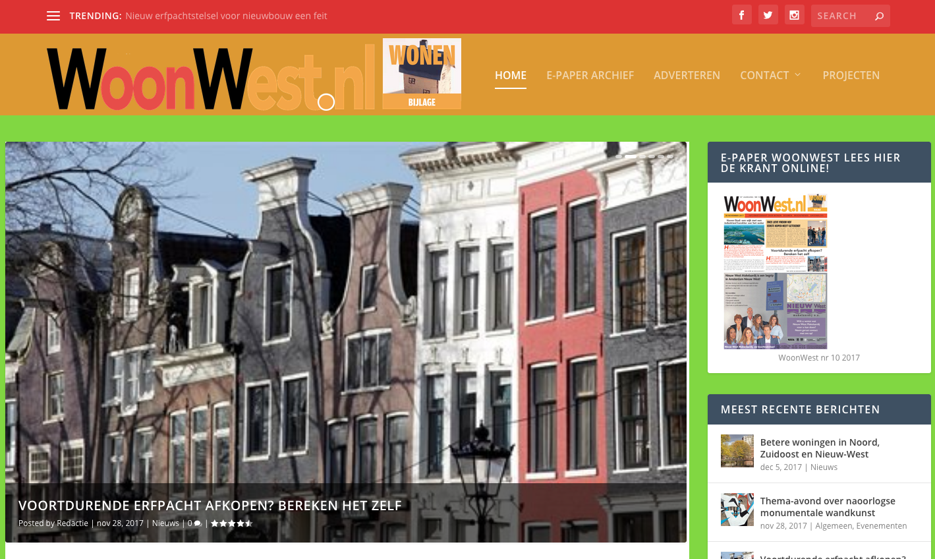Open the Wonen Bijlage banner image
Viewport: 935px width, 559px height.
422,73
